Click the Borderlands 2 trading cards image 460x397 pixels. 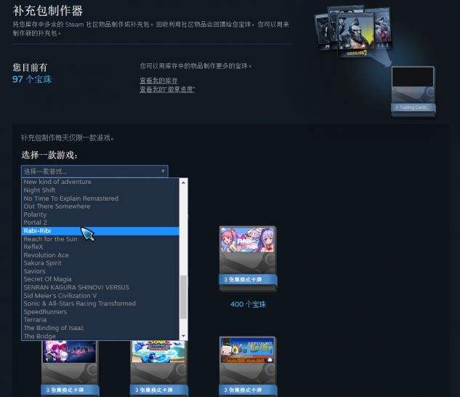click(x=355, y=34)
